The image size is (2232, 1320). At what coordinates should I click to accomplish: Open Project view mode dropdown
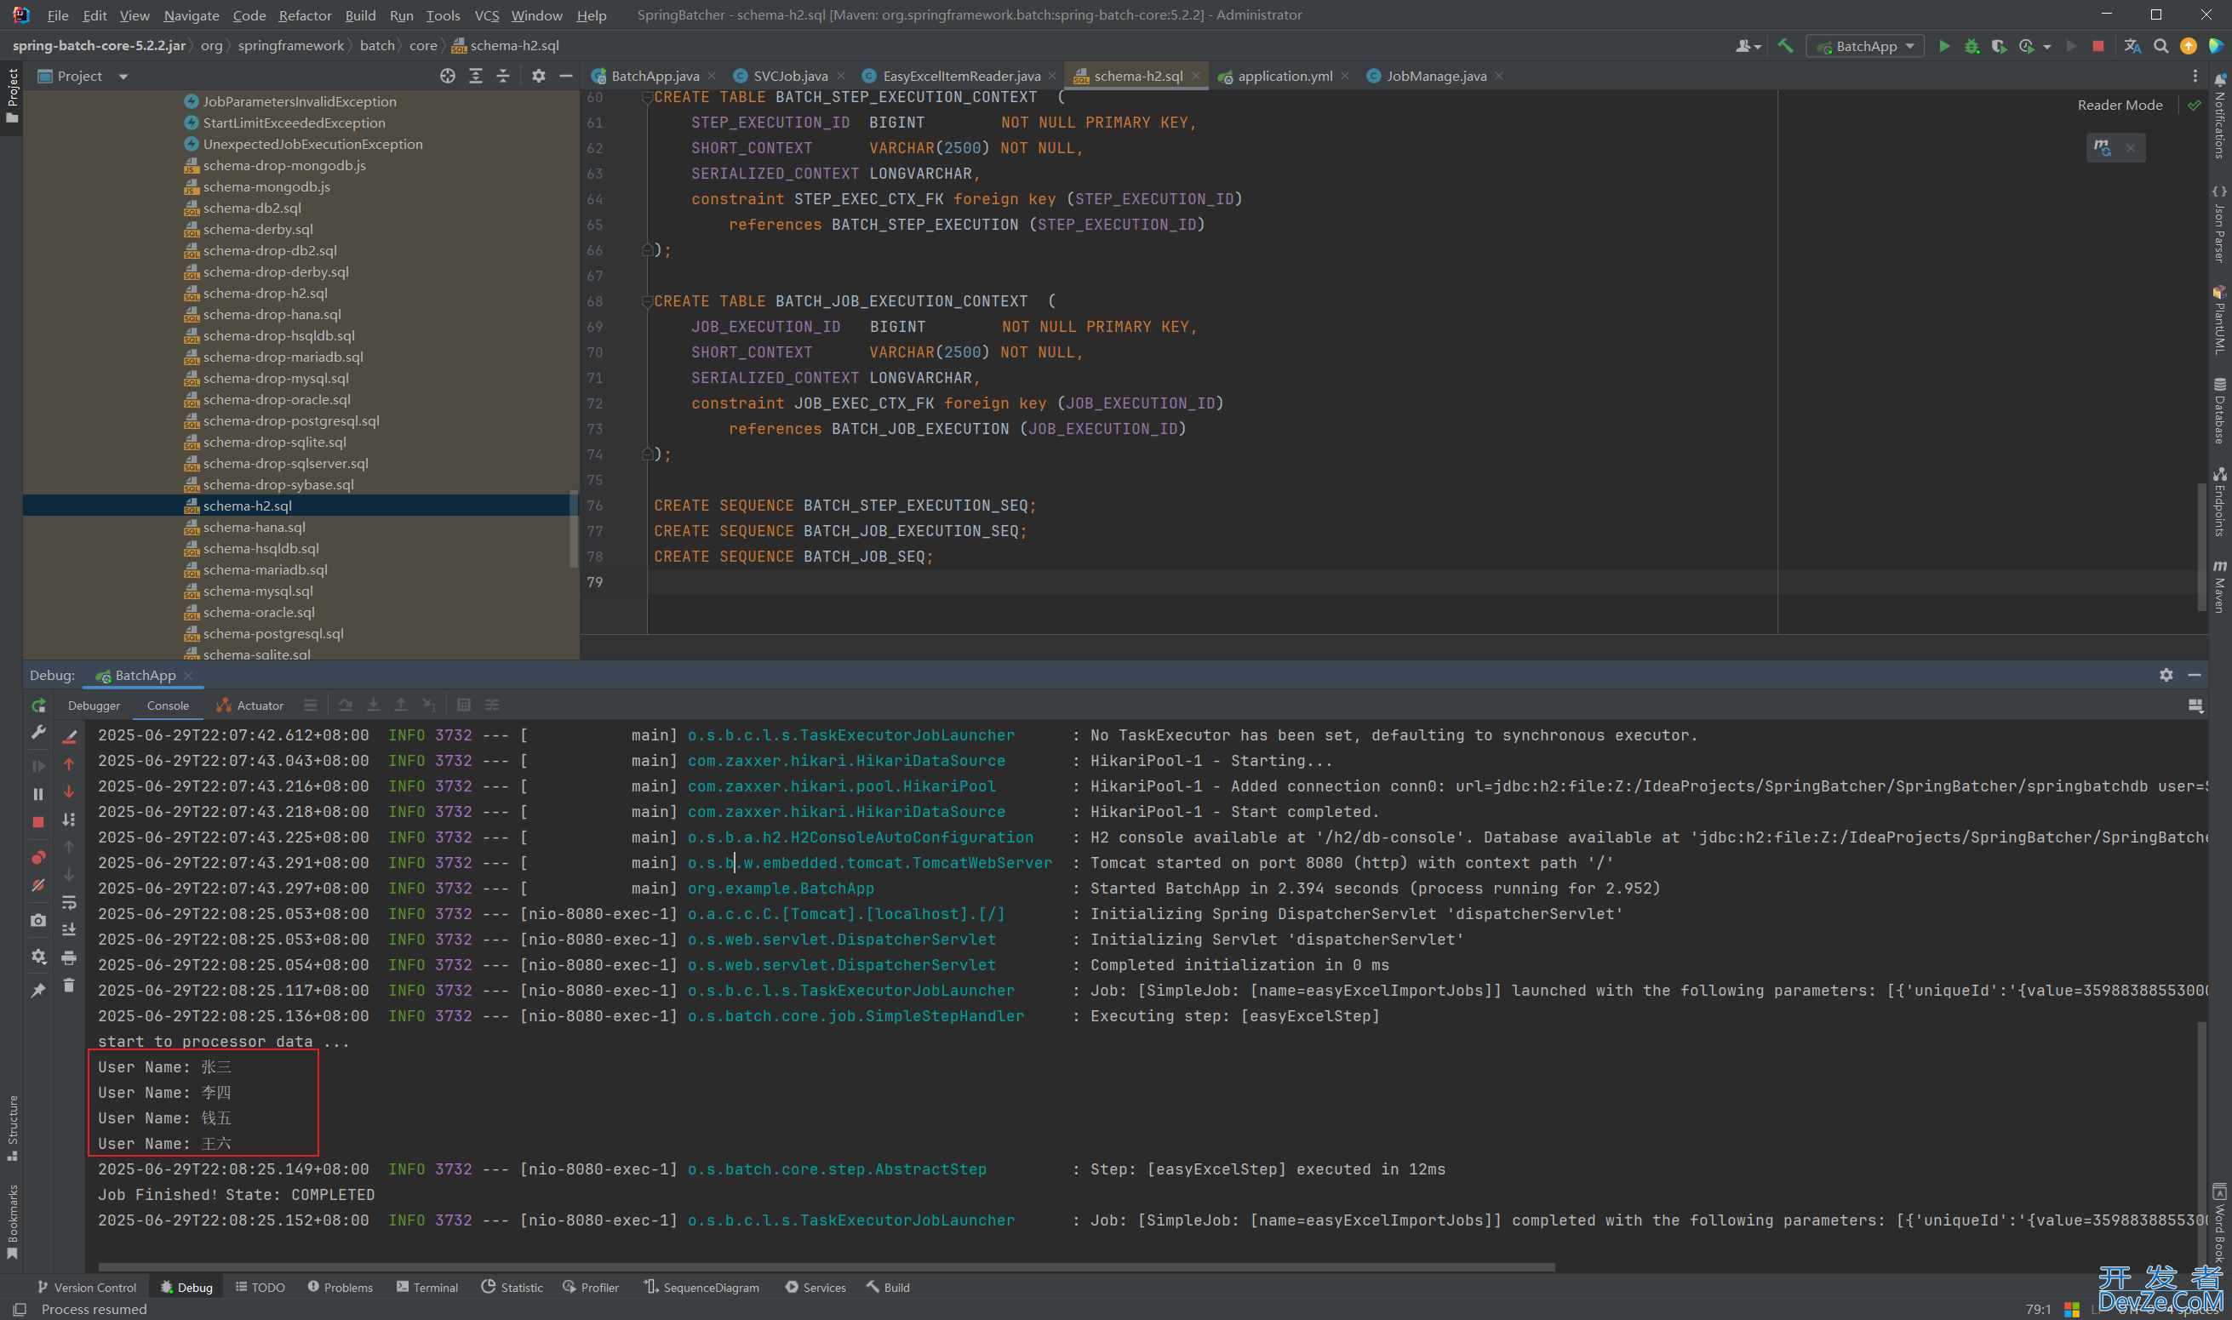(123, 77)
